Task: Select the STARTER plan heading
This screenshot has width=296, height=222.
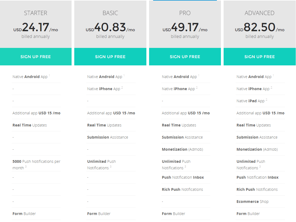Action: coord(36,13)
